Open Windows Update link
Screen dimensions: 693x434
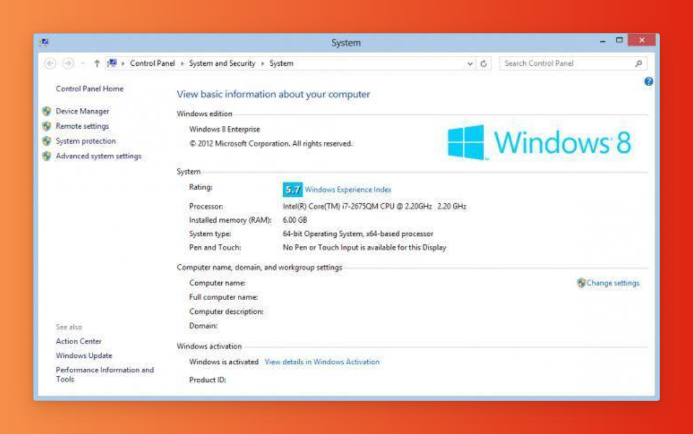click(84, 356)
